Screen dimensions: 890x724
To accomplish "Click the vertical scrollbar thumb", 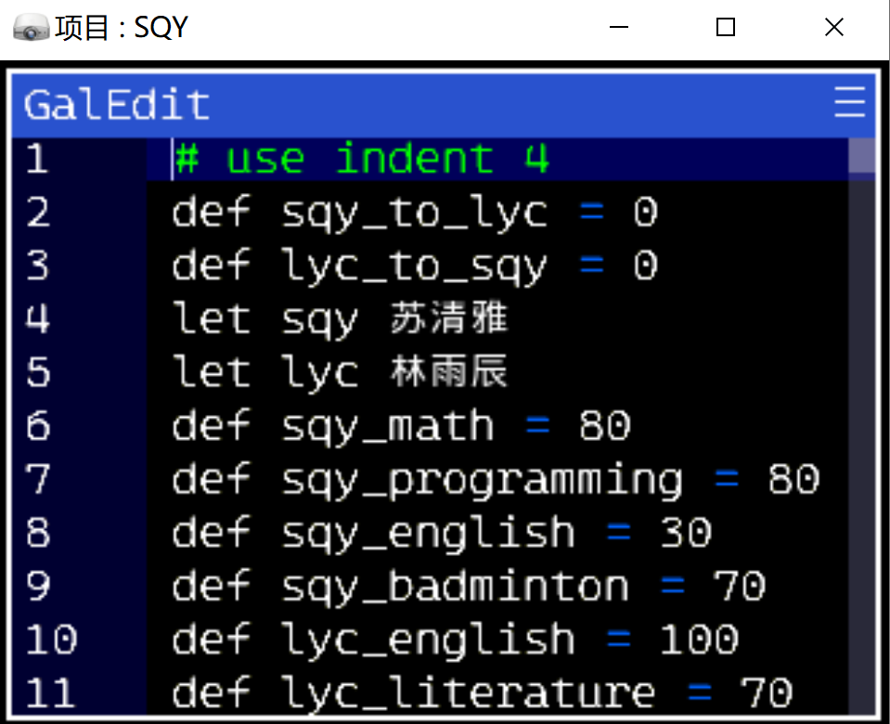I will 861,155.
